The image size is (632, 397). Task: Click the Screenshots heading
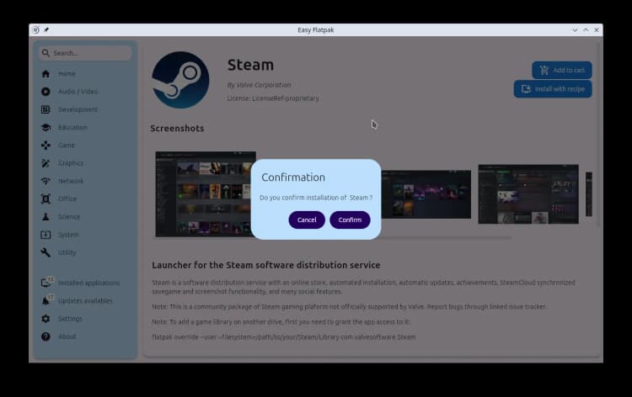(177, 129)
